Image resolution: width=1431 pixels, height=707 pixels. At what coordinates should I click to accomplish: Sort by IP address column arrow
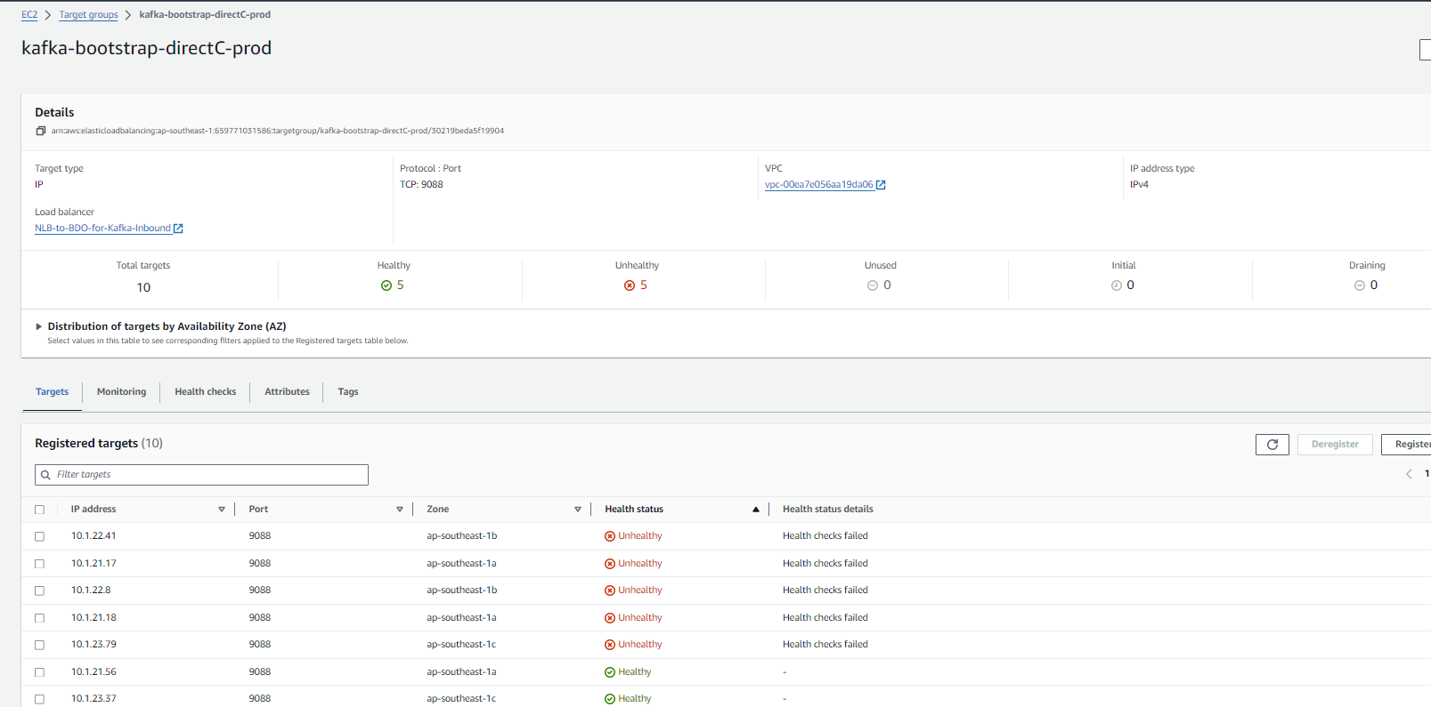coord(222,510)
